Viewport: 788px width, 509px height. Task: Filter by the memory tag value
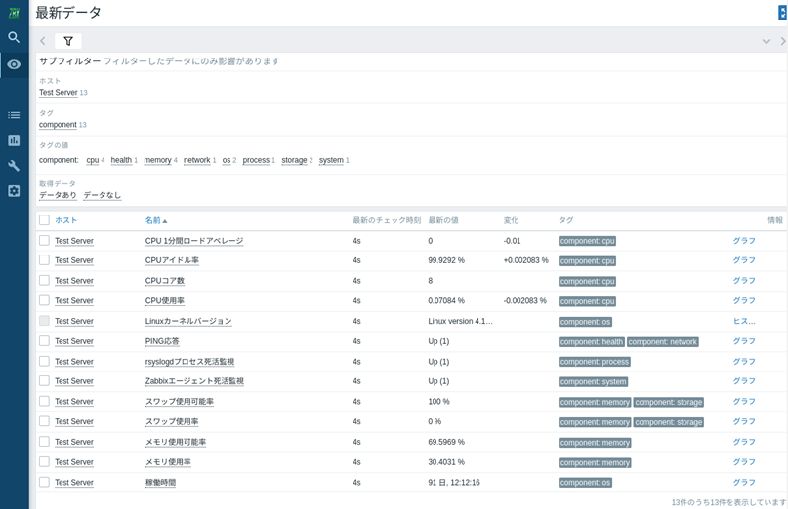tap(157, 160)
